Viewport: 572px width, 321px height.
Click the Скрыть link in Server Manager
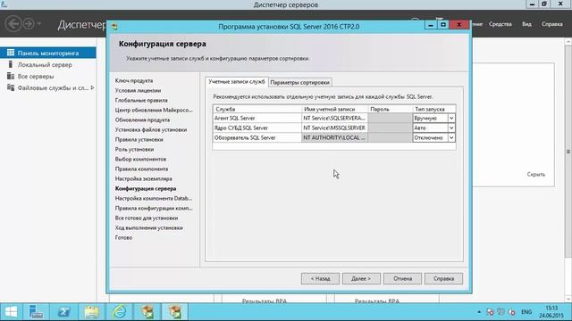pyautogui.click(x=536, y=175)
